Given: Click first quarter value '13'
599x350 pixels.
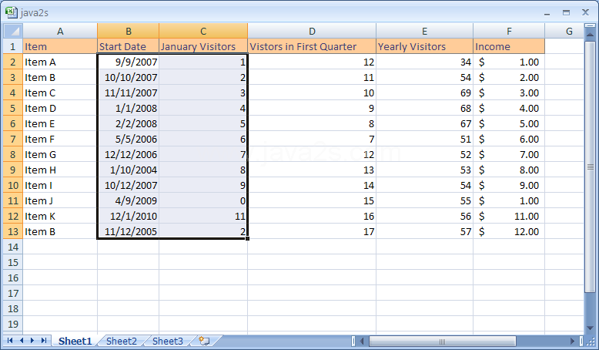Looking at the screenshot, I should (x=312, y=170).
